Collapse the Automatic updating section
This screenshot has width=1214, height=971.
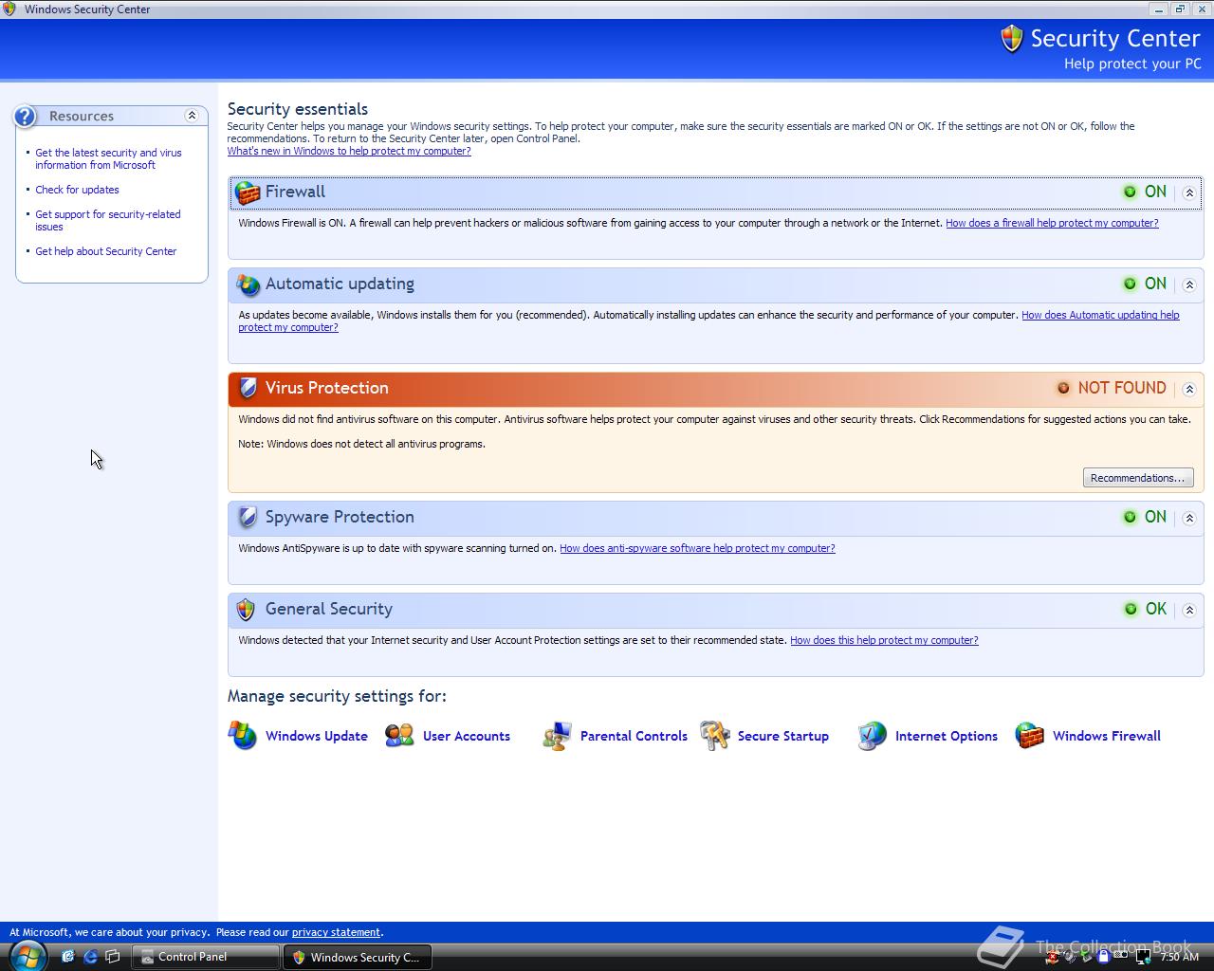(1189, 284)
